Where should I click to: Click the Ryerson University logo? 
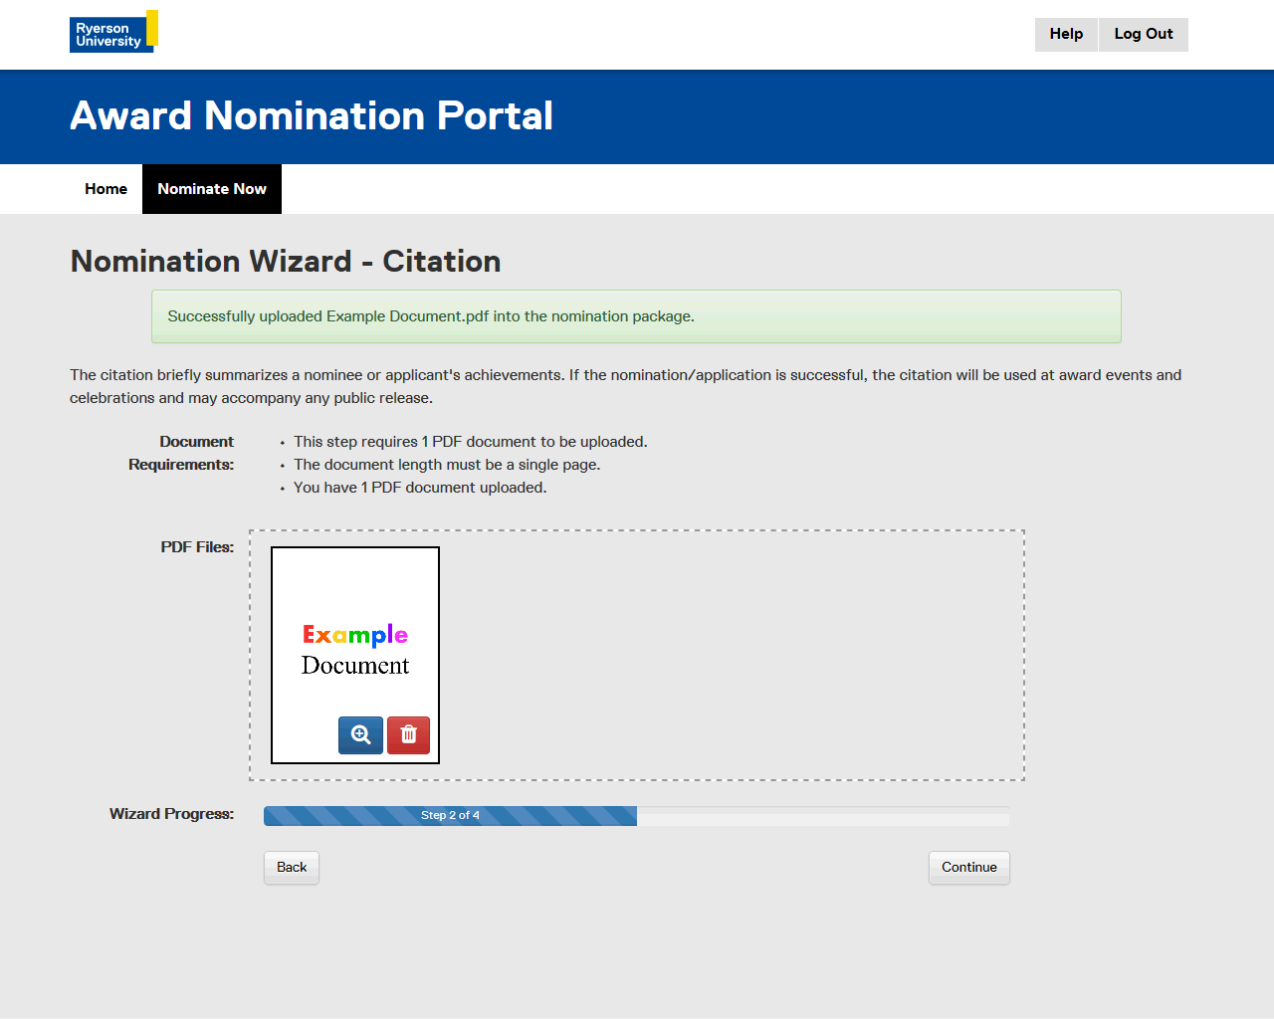112,32
